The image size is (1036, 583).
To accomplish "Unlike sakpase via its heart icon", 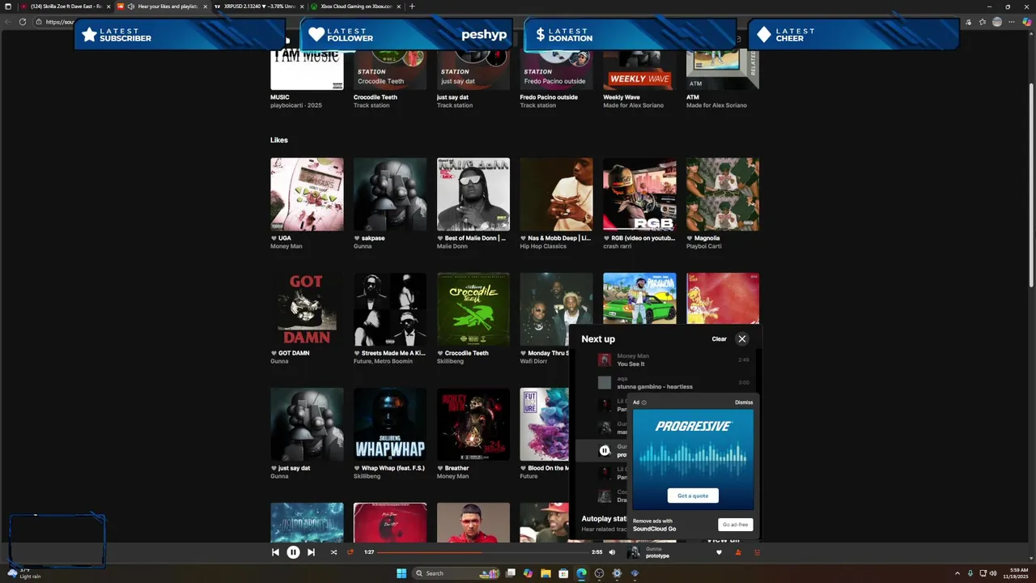I will [357, 238].
